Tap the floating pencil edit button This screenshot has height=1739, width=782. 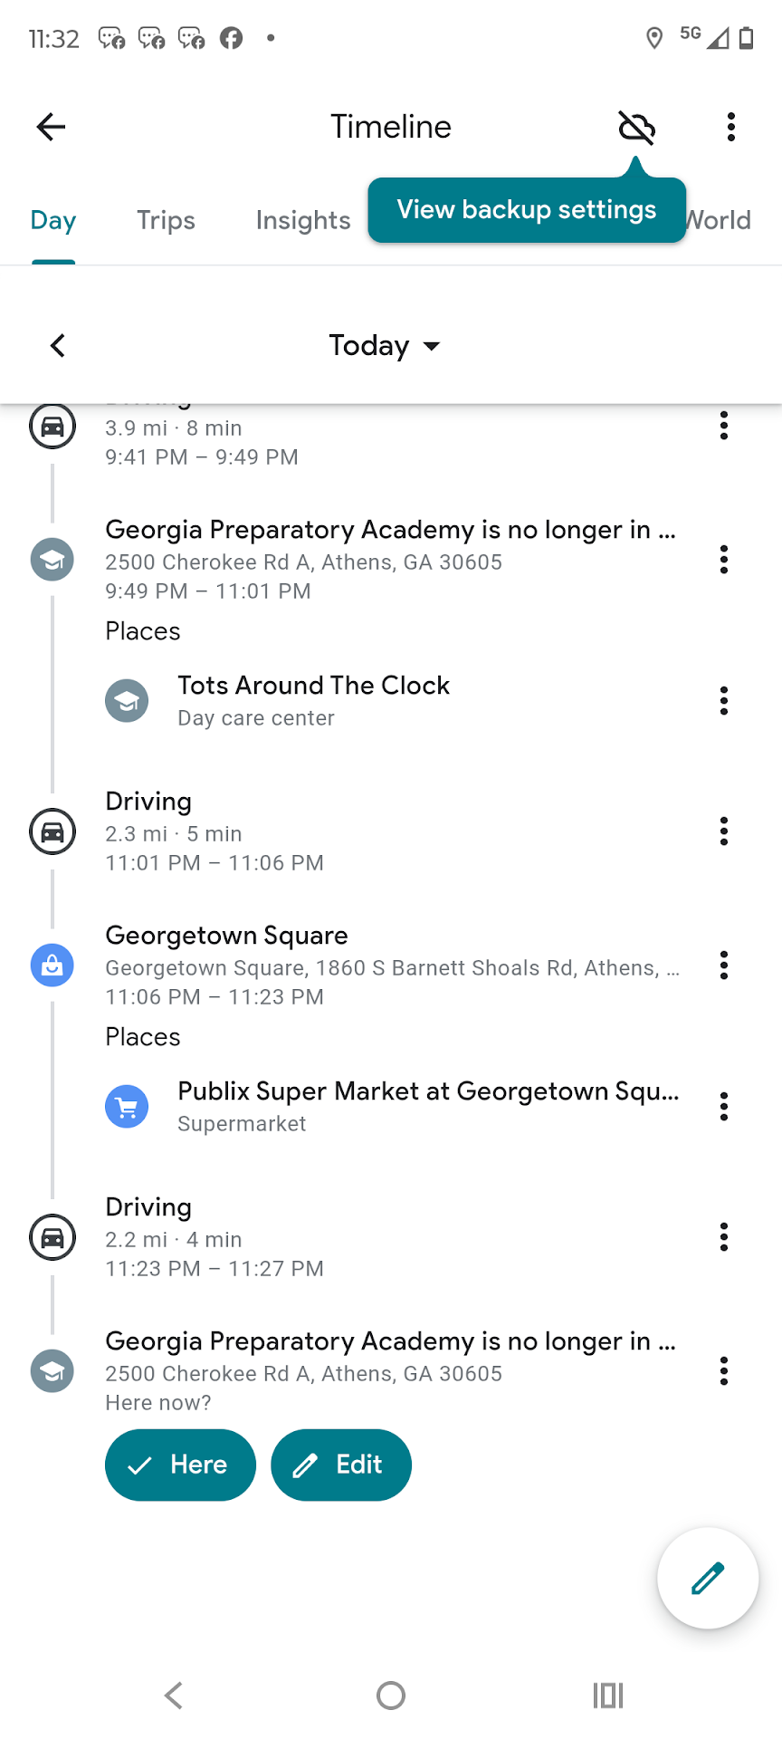click(707, 1578)
